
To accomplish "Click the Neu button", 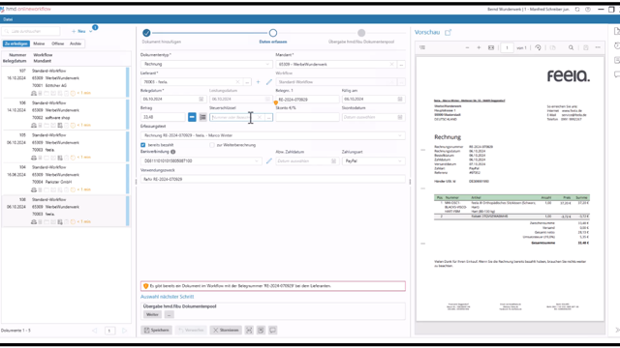I will (78, 31).
